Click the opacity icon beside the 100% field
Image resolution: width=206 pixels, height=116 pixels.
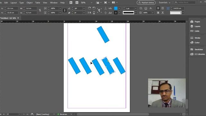tap(141, 13)
